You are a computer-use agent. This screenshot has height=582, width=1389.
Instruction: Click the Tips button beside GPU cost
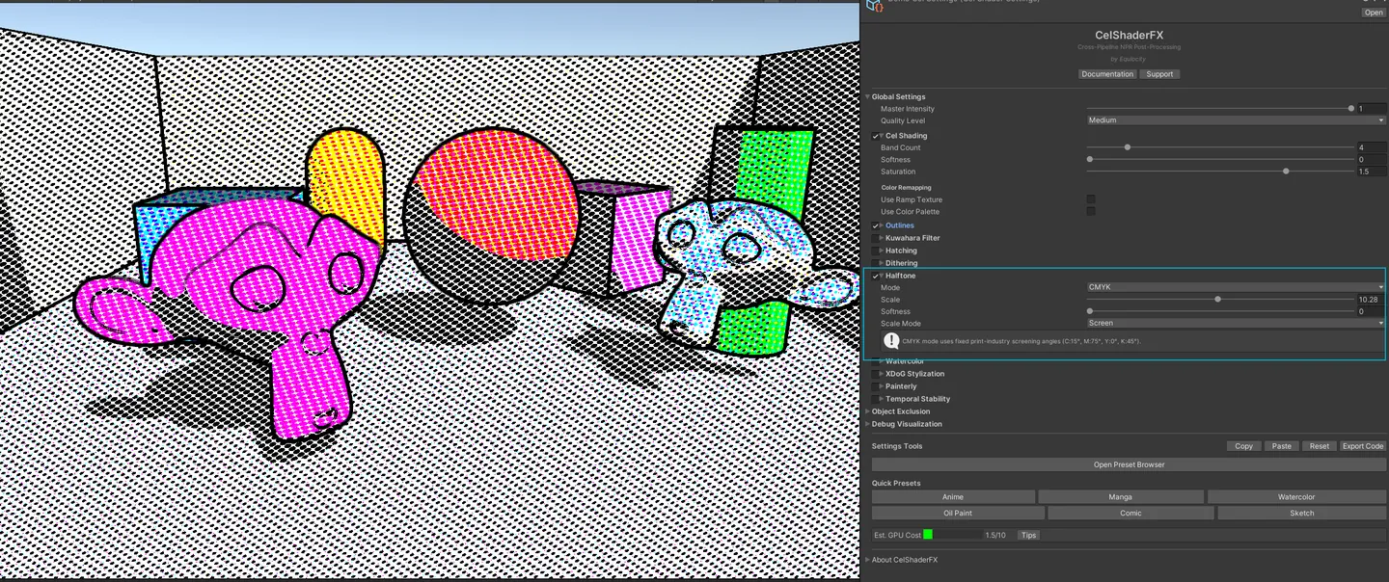pos(1029,535)
